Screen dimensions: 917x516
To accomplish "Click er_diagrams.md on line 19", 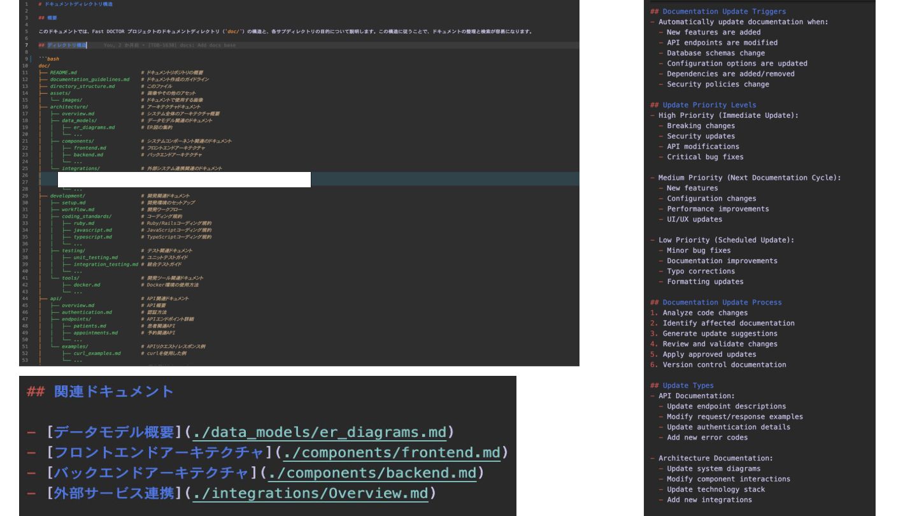I will pyautogui.click(x=94, y=127).
